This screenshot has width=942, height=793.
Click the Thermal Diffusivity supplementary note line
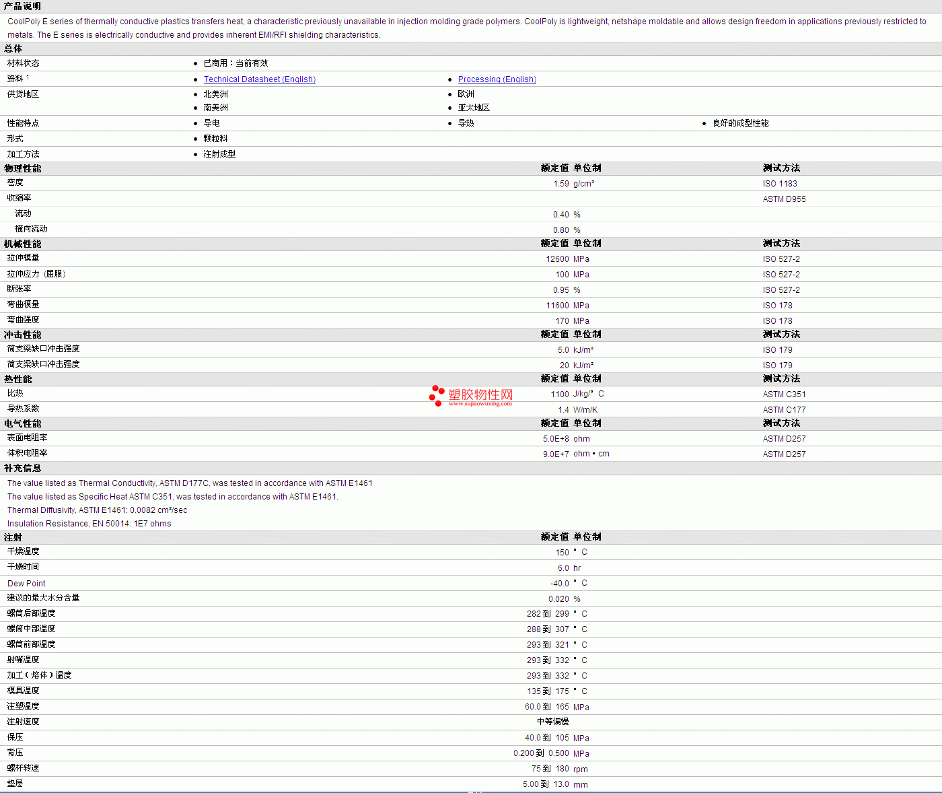click(x=98, y=510)
